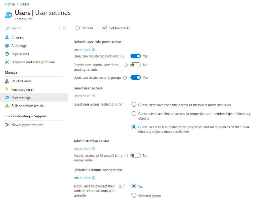
Task: Turn off Users can create security groups
Action: tap(136, 77)
